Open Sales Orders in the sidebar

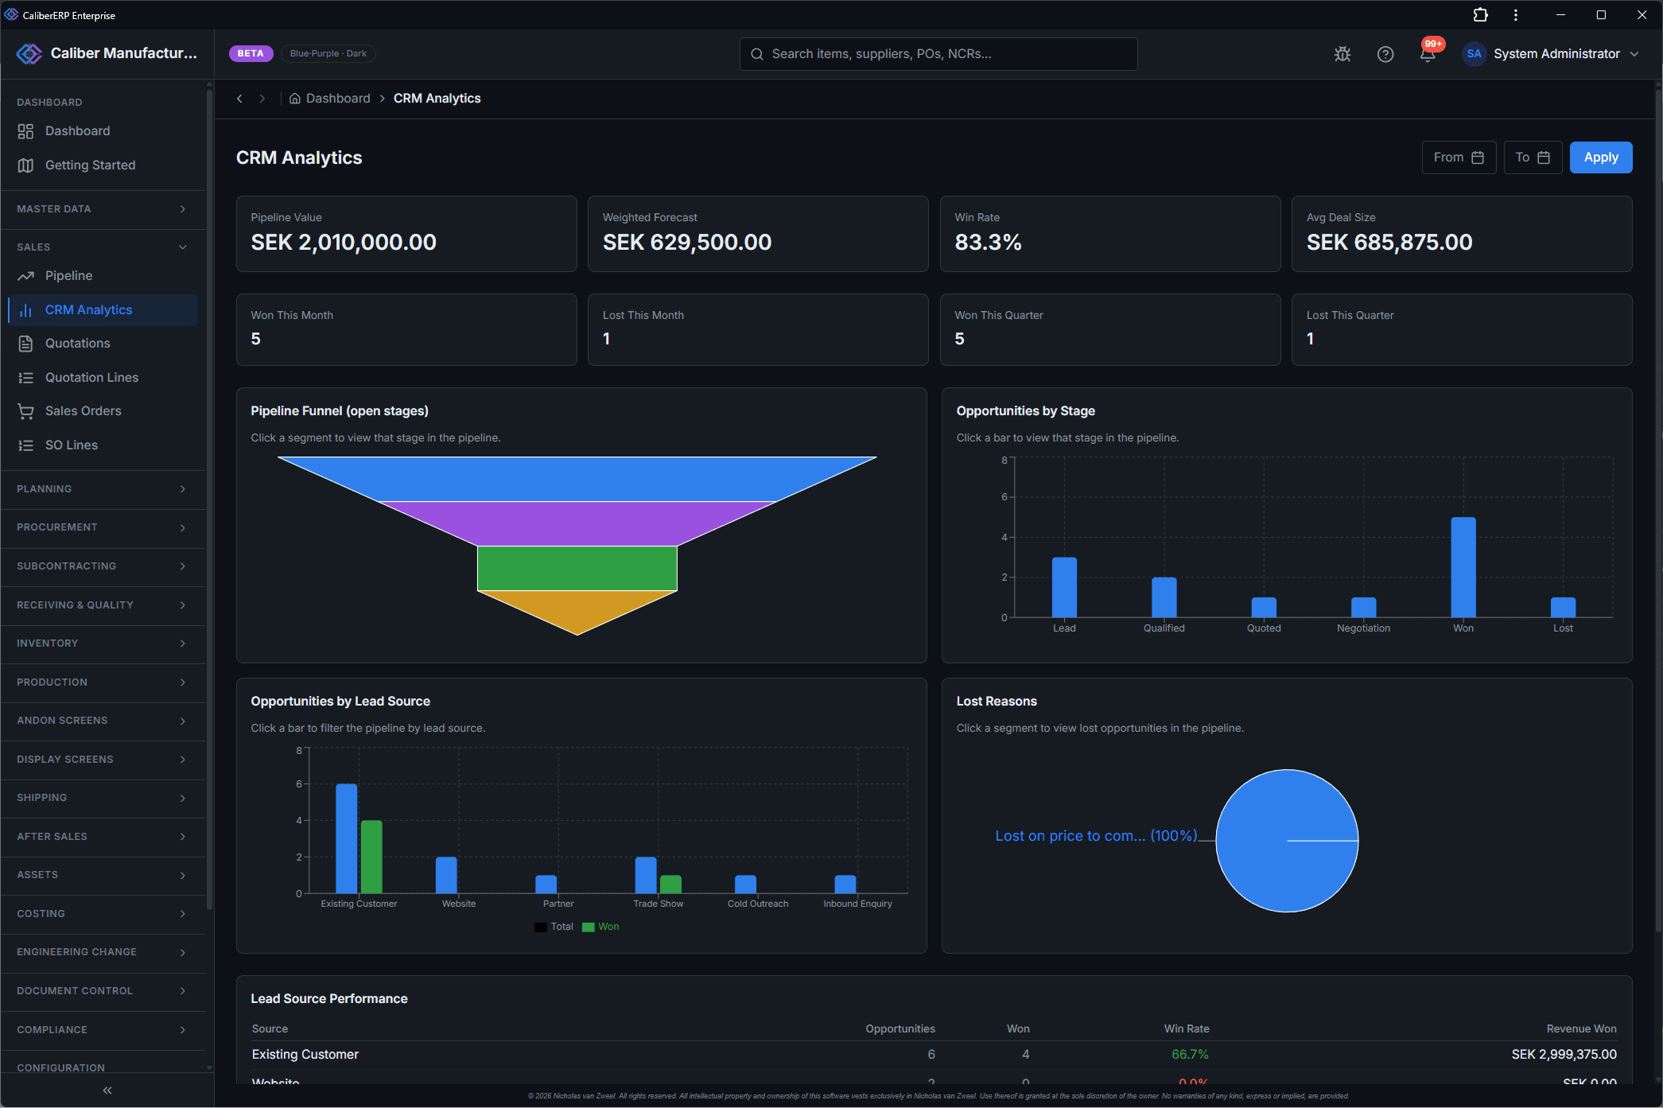[x=103, y=411]
